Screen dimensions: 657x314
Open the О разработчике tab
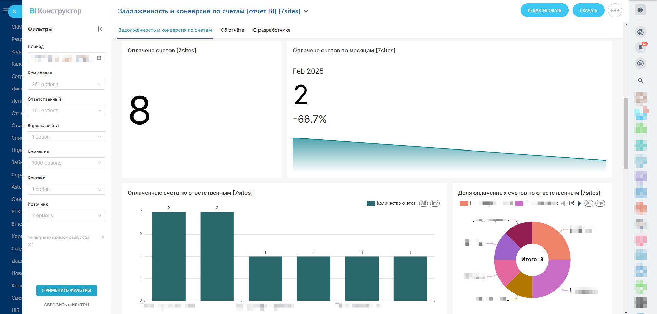click(x=272, y=30)
